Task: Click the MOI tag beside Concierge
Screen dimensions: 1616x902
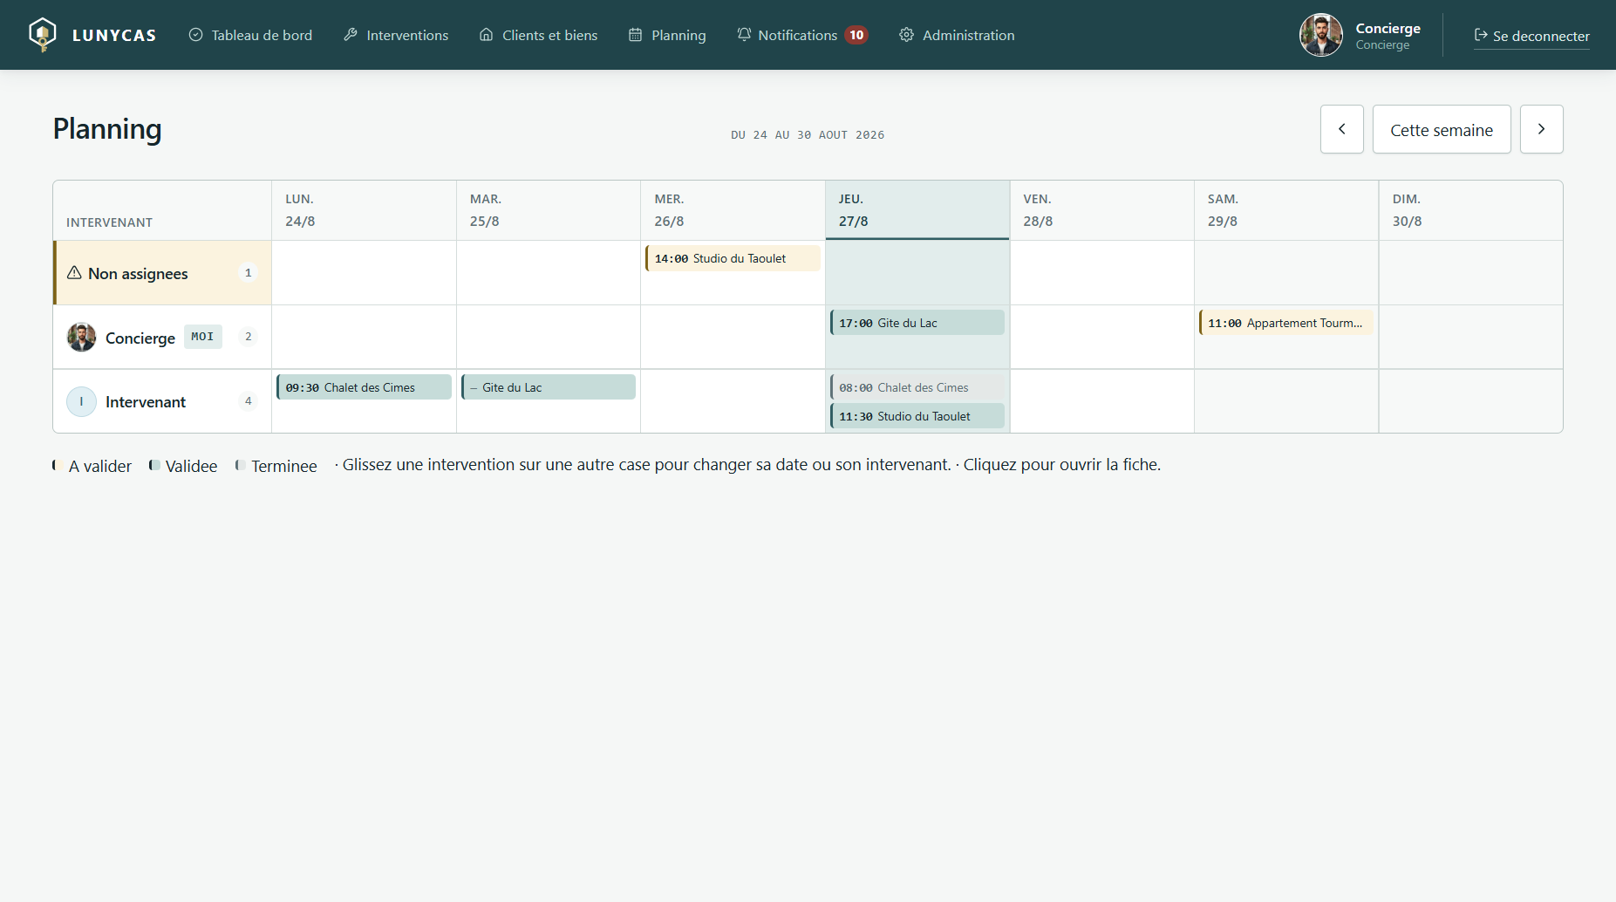Action: coord(202,337)
